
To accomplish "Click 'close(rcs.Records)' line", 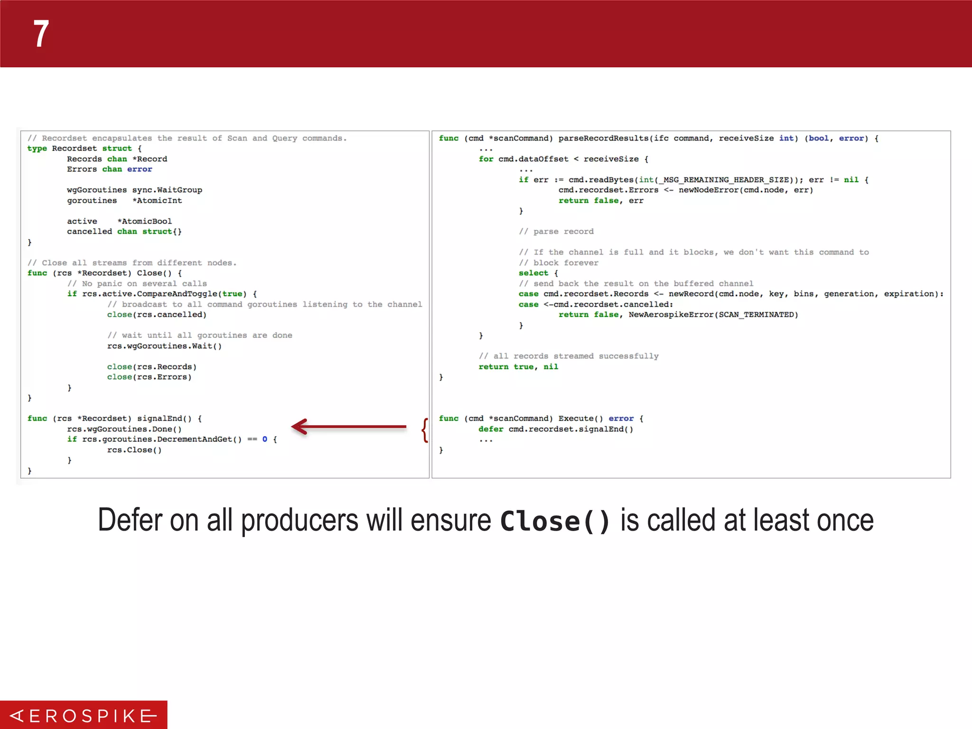I will click(x=152, y=367).
